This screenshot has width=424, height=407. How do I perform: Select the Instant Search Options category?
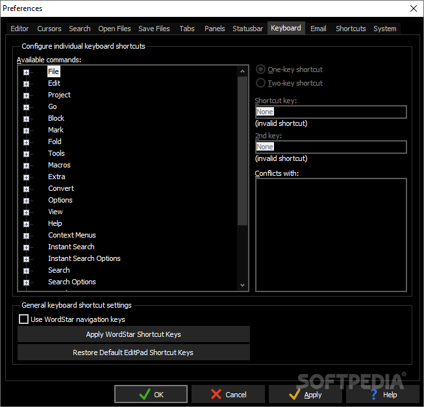pyautogui.click(x=84, y=258)
